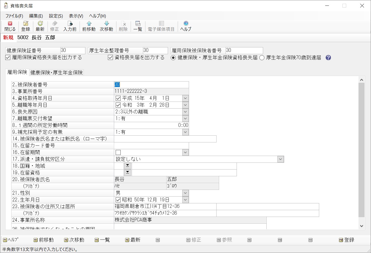Open the 一覧 list icon

coord(138,26)
